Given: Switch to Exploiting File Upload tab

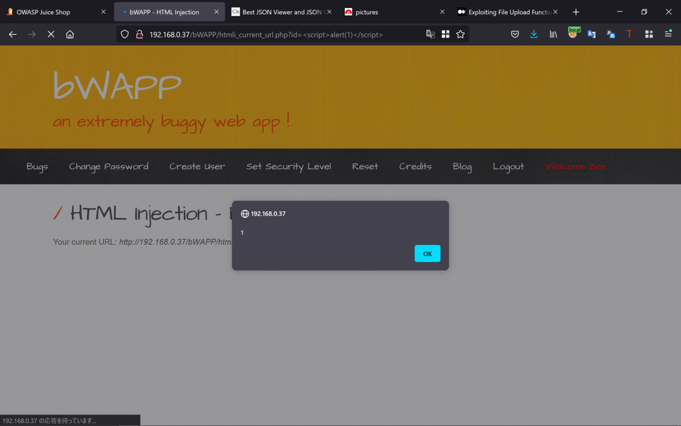Looking at the screenshot, I should coord(507,12).
